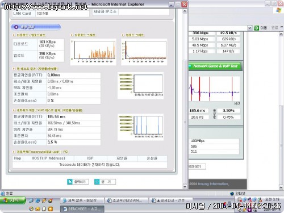Screen dimensions: 284x213
Task: Click the 닫기 close button at page bottom
Action: [x=105, y=182]
